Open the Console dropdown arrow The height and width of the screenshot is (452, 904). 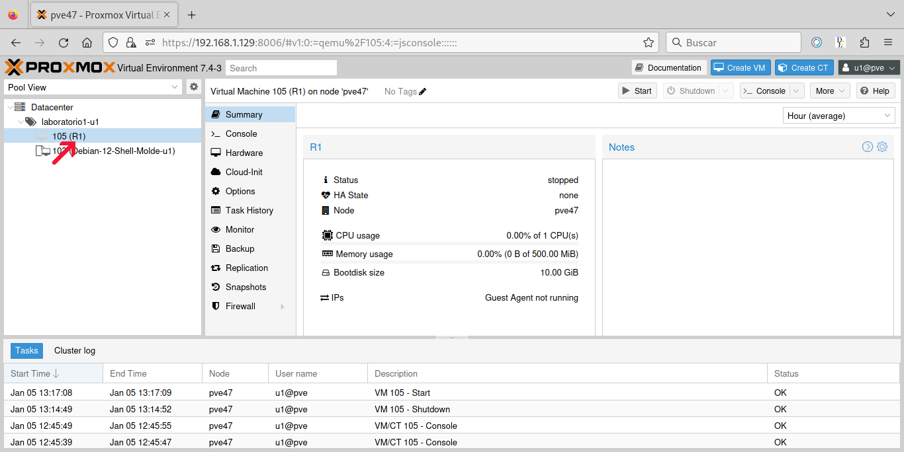point(797,91)
